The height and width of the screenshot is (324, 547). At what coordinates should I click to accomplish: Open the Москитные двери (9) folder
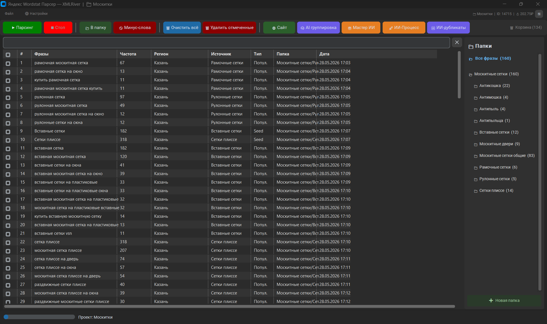click(499, 144)
